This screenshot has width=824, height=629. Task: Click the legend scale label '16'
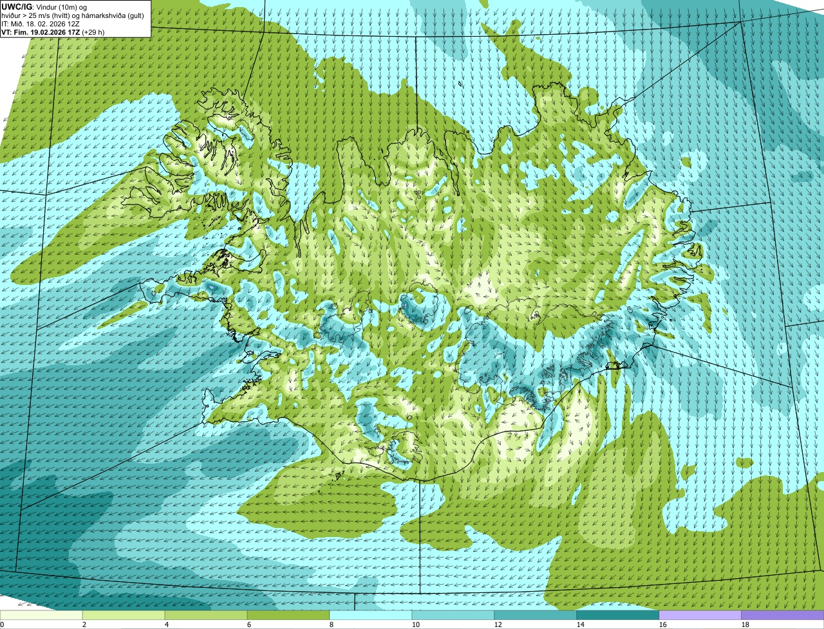click(663, 624)
